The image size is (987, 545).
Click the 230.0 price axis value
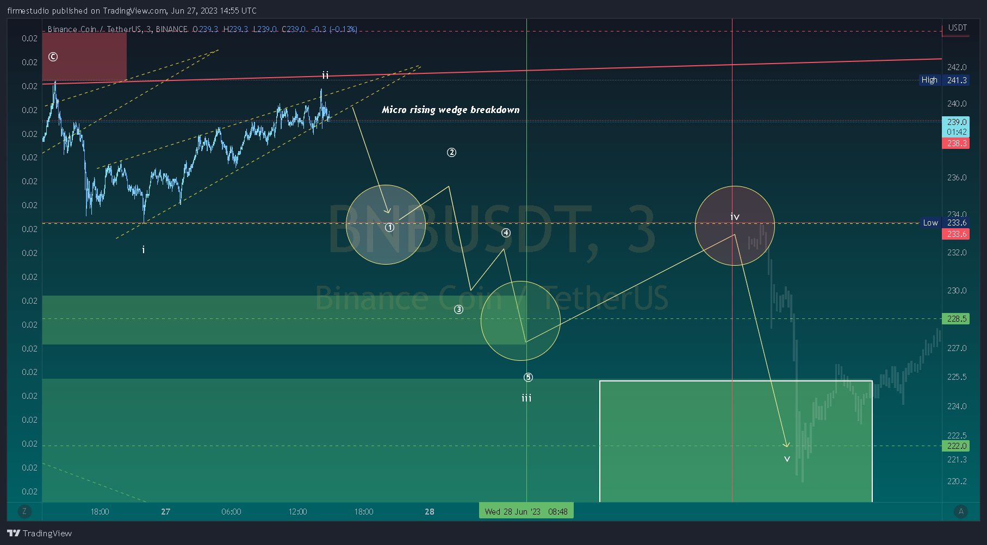(x=957, y=291)
